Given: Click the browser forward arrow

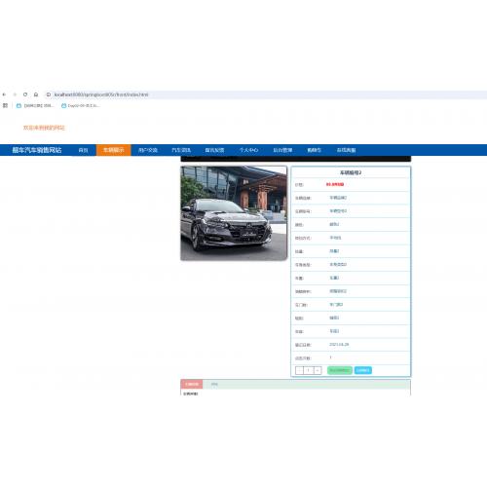Looking at the screenshot, I should [15, 94].
